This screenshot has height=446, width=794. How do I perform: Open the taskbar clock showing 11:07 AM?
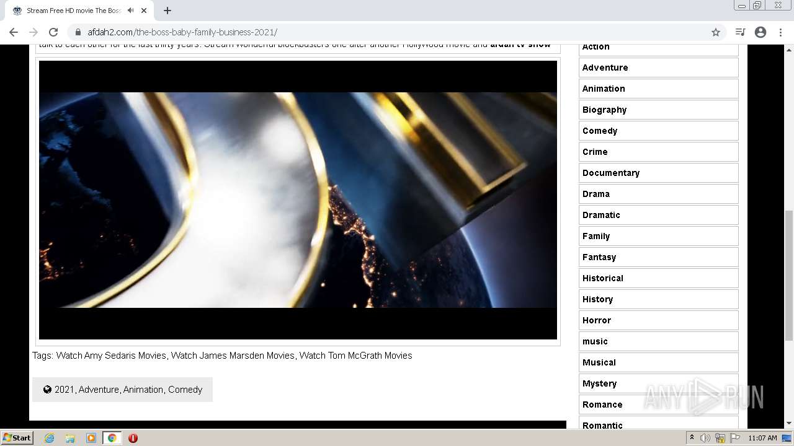pos(762,438)
